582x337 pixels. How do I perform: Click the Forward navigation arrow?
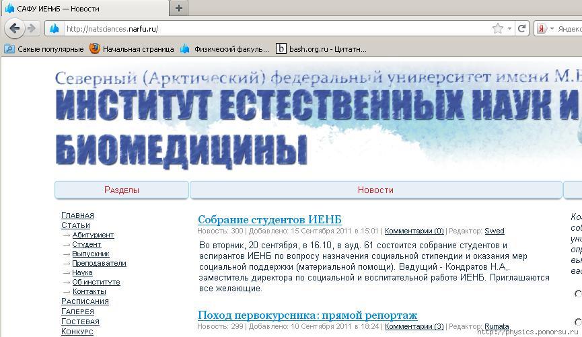(x=32, y=28)
